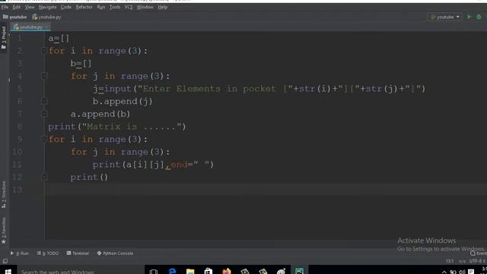Screen dimensions: 487x274
Task: Click fold end marker on line 7
Action: click(x=44, y=113)
